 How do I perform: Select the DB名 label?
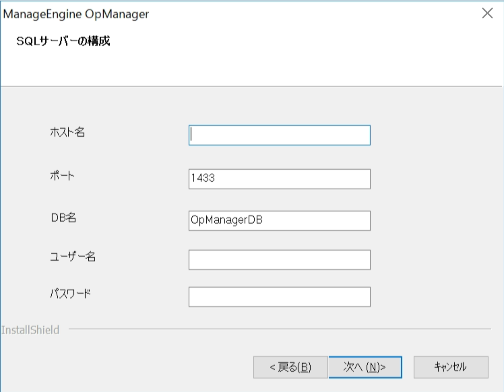(x=65, y=218)
